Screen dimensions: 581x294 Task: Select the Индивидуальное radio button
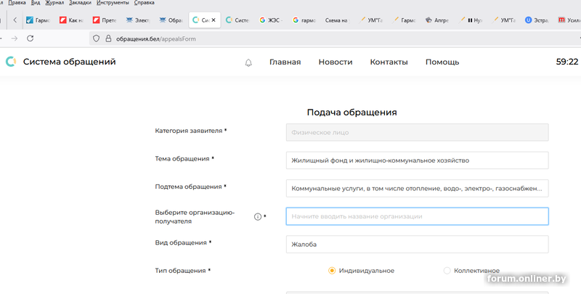click(332, 271)
